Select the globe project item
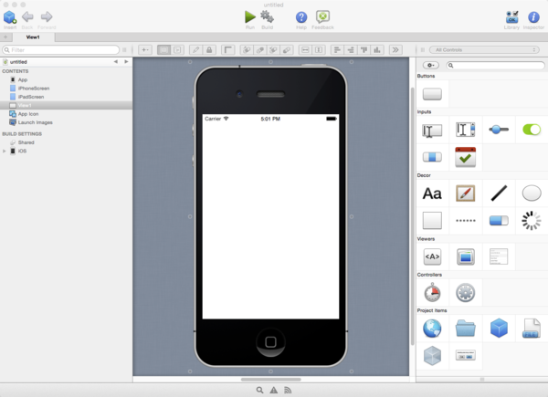 [432, 329]
